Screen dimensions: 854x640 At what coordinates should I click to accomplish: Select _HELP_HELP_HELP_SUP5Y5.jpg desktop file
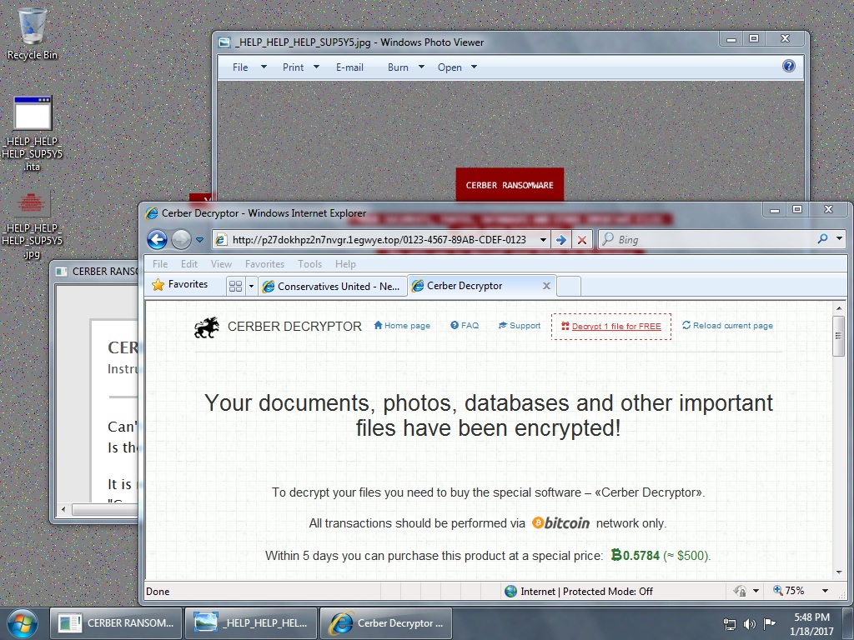click(32, 225)
